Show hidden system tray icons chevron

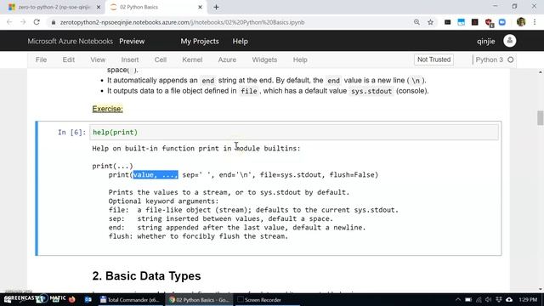tap(458, 299)
